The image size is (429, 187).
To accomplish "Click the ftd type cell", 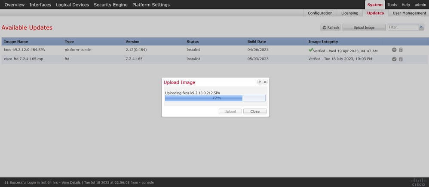I will (67, 59).
